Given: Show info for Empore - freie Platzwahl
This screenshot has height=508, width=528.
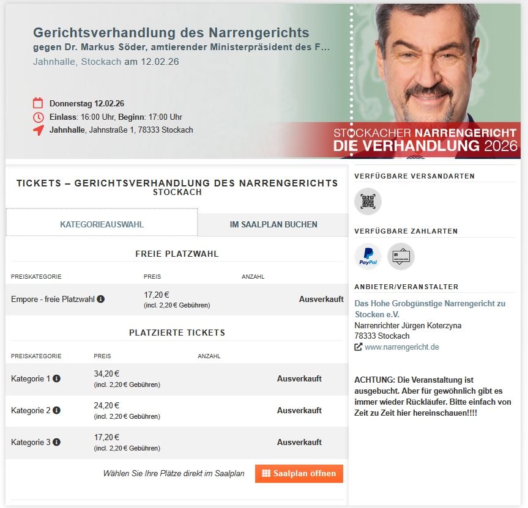Looking at the screenshot, I should coord(101,300).
